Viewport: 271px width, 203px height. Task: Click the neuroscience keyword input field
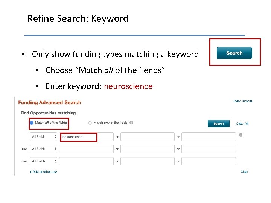(x=79, y=137)
